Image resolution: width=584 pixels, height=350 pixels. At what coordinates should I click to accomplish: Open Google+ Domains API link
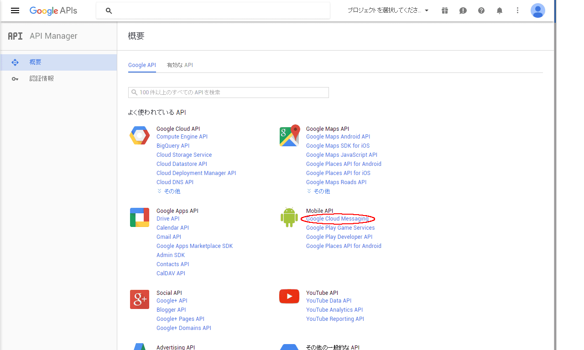184,328
